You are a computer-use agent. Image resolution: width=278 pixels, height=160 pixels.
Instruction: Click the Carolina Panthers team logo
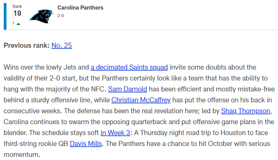point(41,14)
